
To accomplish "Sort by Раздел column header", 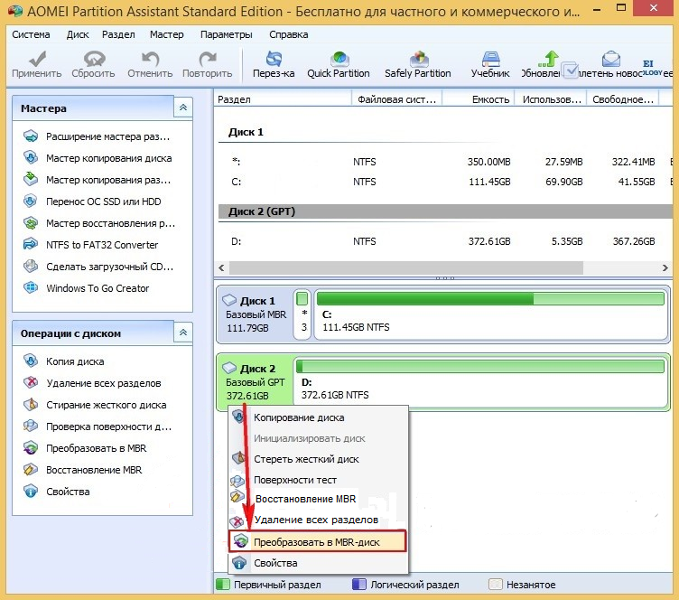I will [283, 99].
